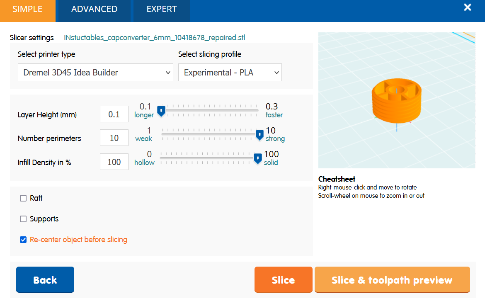Image resolution: width=485 pixels, height=306 pixels.
Task: Focus the Number perimeters input box
Action: 114,138
